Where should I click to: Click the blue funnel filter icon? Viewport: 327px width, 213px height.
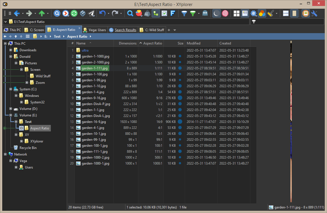(x=184, y=13)
